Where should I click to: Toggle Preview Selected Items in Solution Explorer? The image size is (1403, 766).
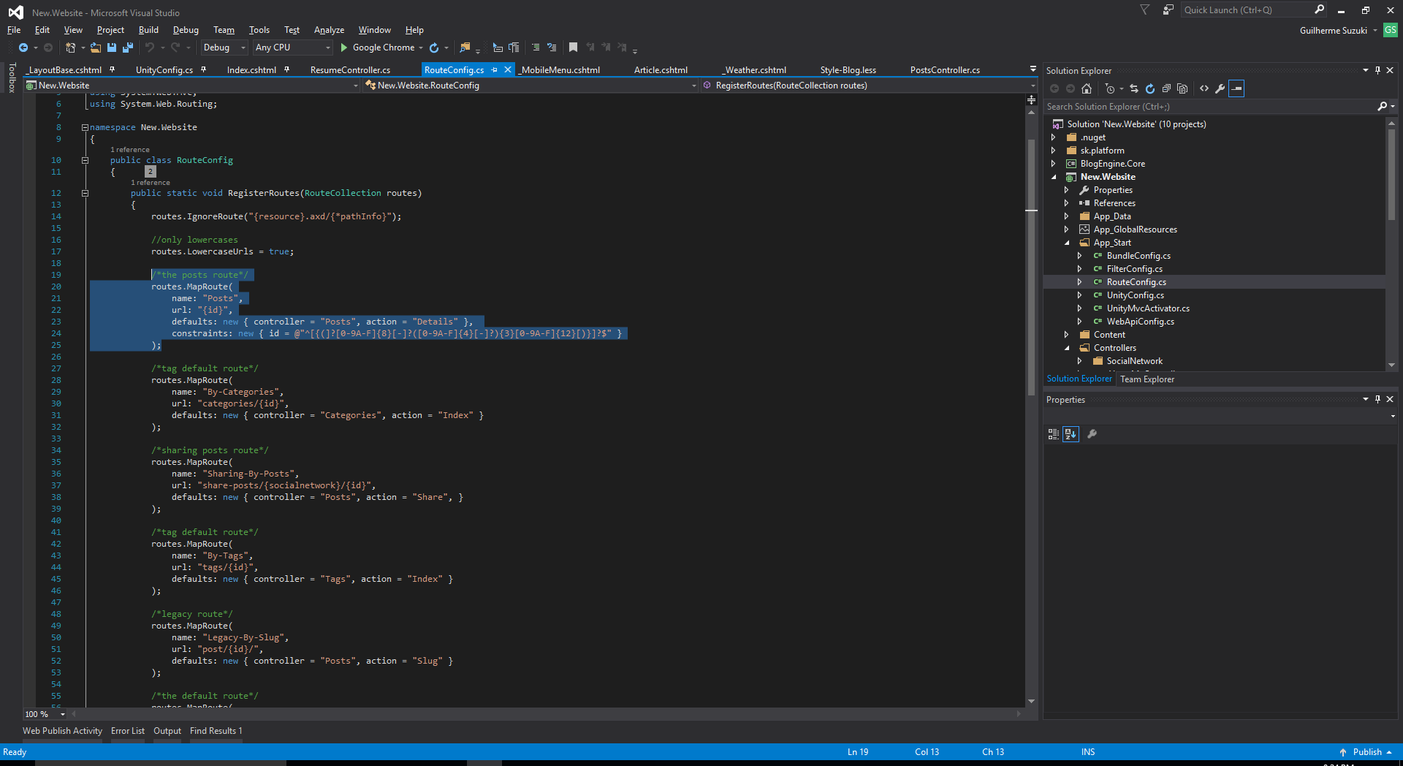click(x=1236, y=88)
